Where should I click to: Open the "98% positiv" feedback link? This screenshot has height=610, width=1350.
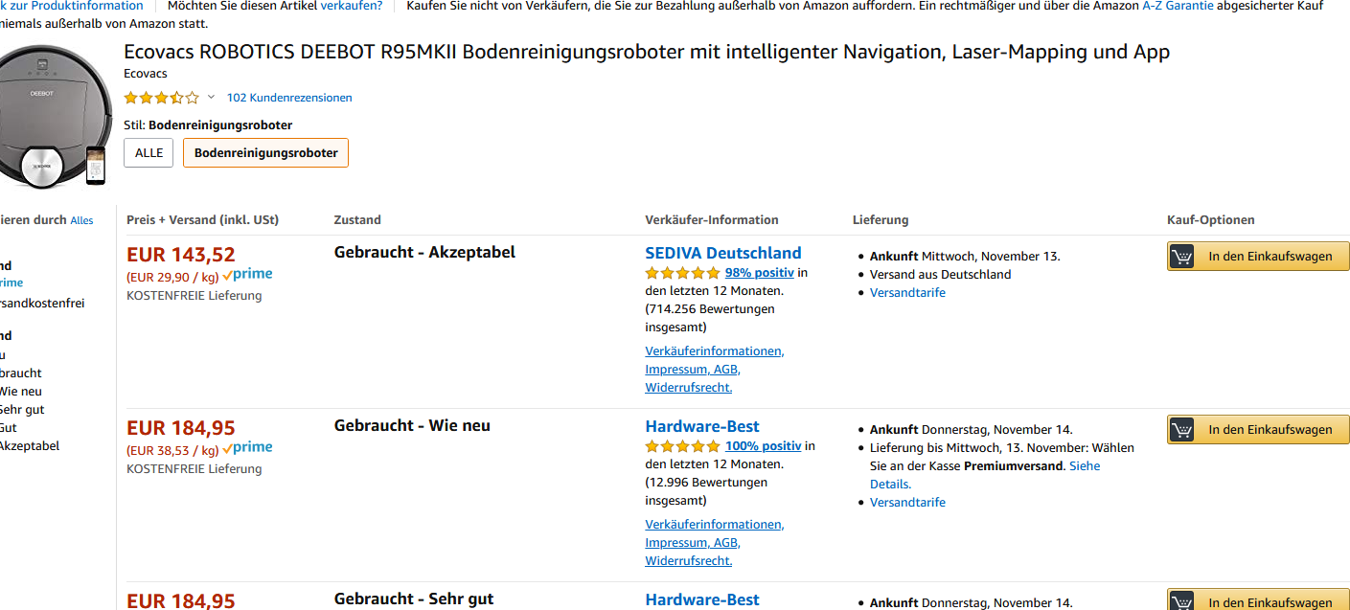760,273
